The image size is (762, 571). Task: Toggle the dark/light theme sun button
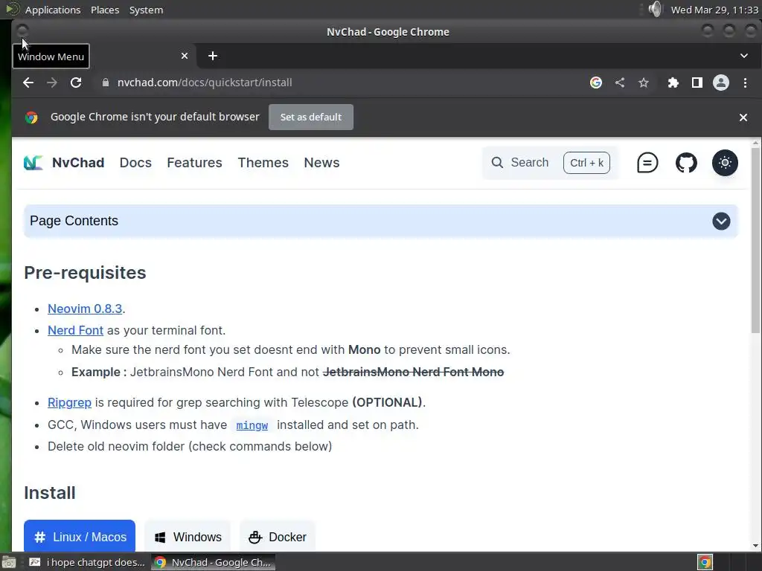click(x=725, y=163)
